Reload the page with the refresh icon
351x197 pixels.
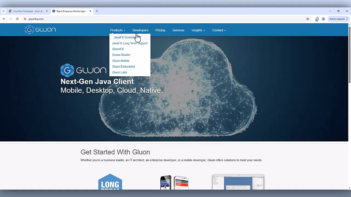point(17,19)
